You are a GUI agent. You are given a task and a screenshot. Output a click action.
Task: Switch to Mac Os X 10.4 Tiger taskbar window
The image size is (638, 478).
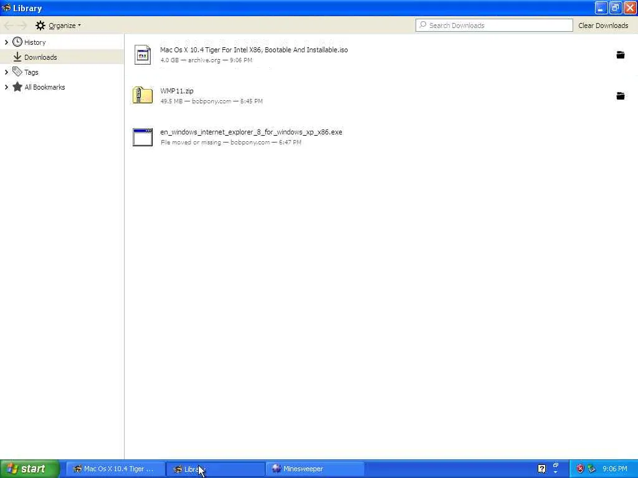(x=115, y=469)
